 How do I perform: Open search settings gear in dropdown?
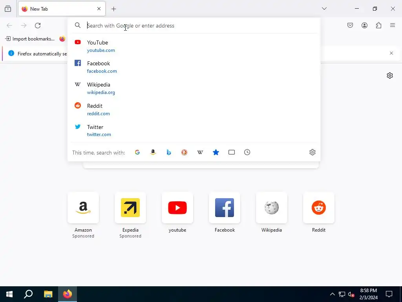point(312,152)
